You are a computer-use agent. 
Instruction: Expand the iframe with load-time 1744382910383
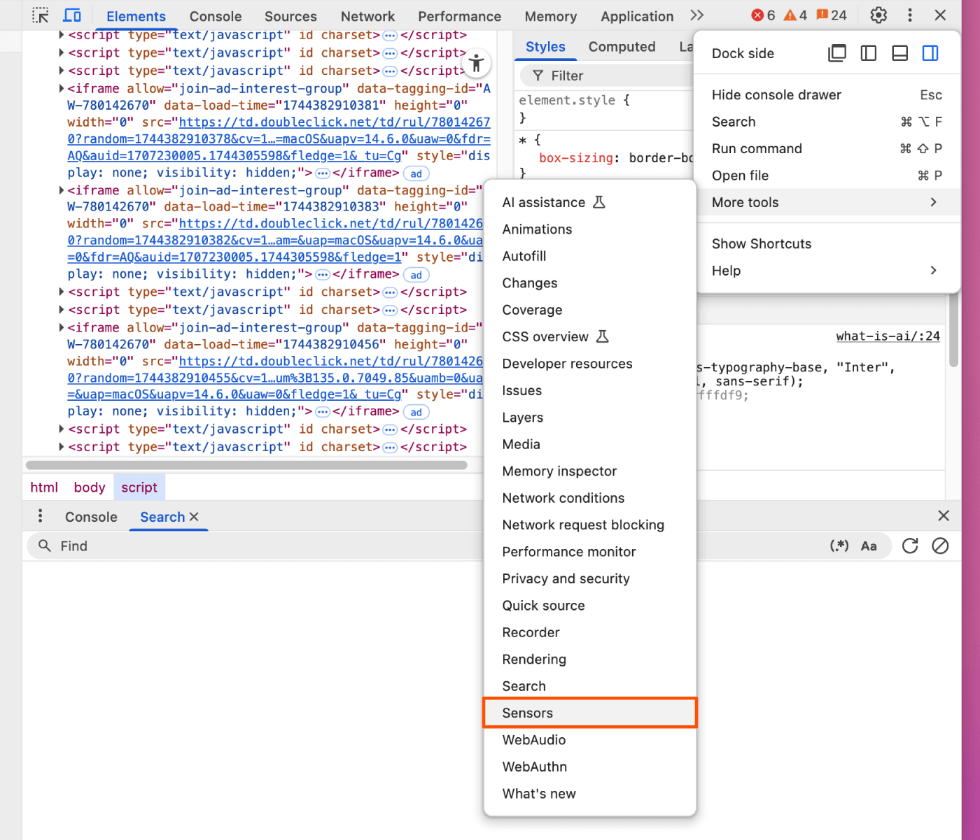point(62,190)
